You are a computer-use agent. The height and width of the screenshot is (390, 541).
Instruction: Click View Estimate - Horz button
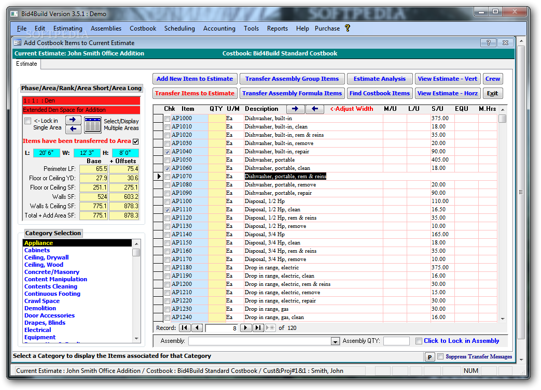tap(448, 93)
